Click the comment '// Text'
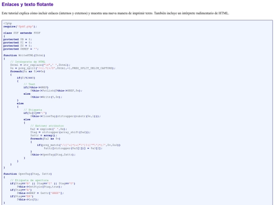274x205 pixels. [29, 84]
